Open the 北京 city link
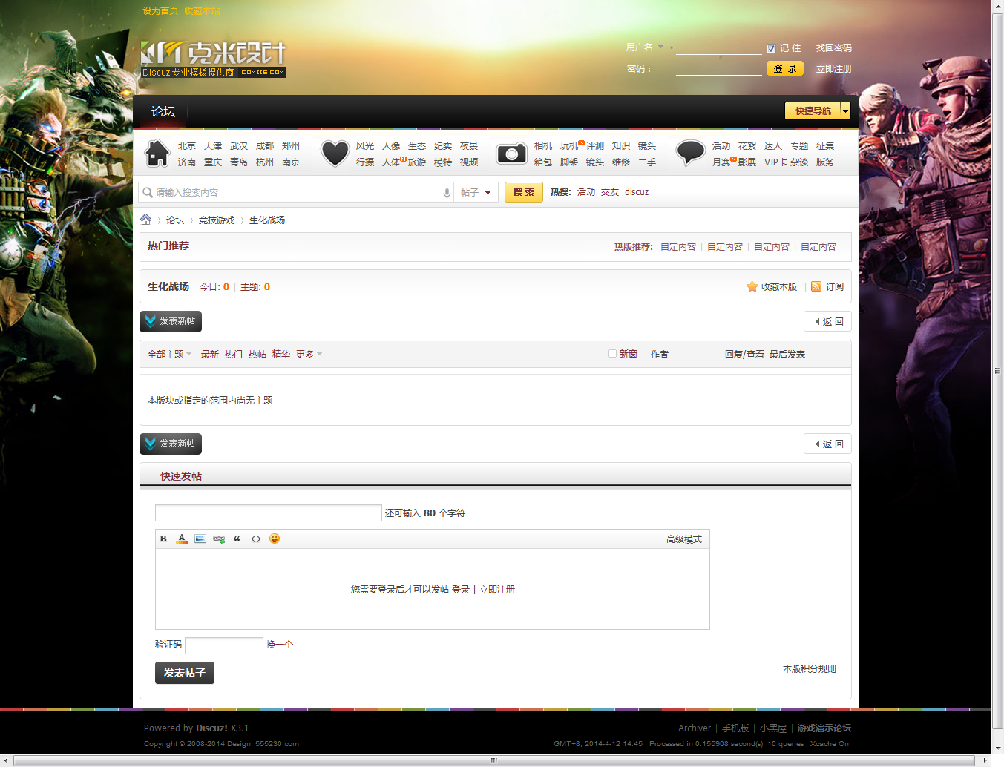 pyautogui.click(x=187, y=146)
